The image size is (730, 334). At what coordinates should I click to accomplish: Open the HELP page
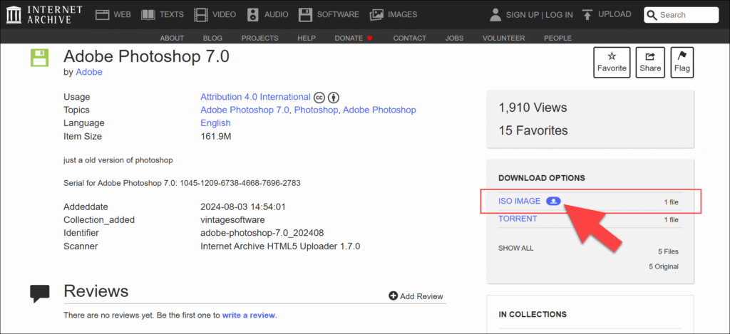[307, 38]
